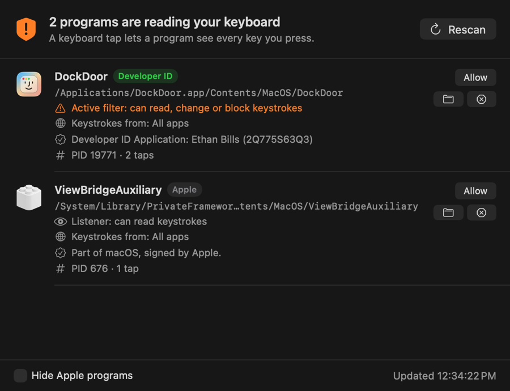The width and height of the screenshot is (510, 391).
Task: Terminate DockDoor with the circled X icon
Action: pyautogui.click(x=481, y=99)
